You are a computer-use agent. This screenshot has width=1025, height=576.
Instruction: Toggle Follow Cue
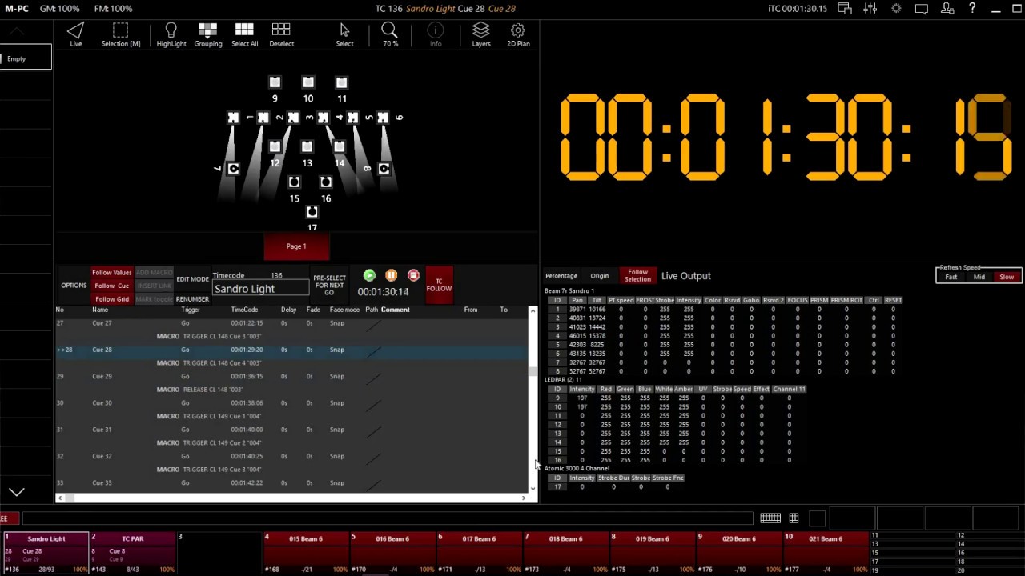112,286
